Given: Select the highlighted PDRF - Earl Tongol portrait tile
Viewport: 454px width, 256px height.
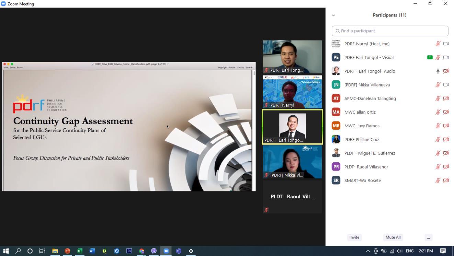Looking at the screenshot, I should (x=292, y=127).
